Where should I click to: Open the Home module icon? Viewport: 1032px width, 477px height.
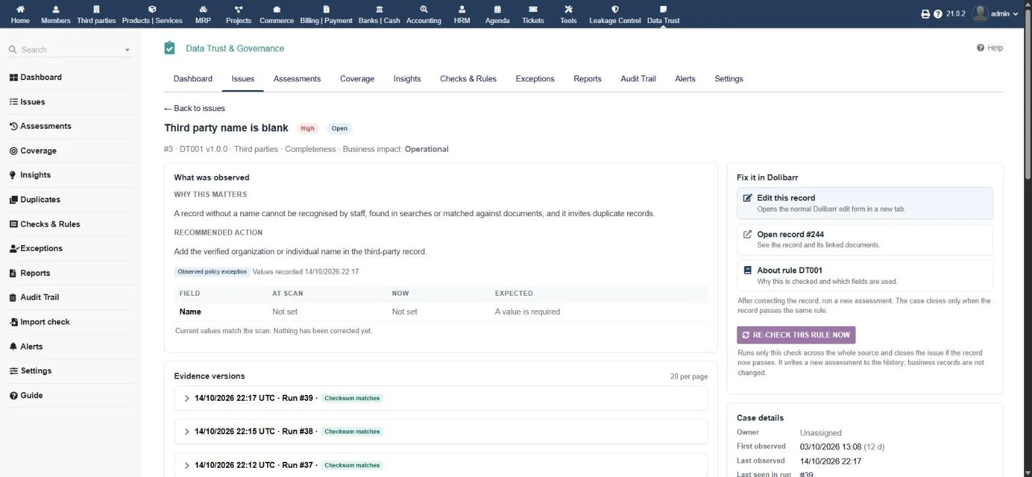tap(20, 10)
